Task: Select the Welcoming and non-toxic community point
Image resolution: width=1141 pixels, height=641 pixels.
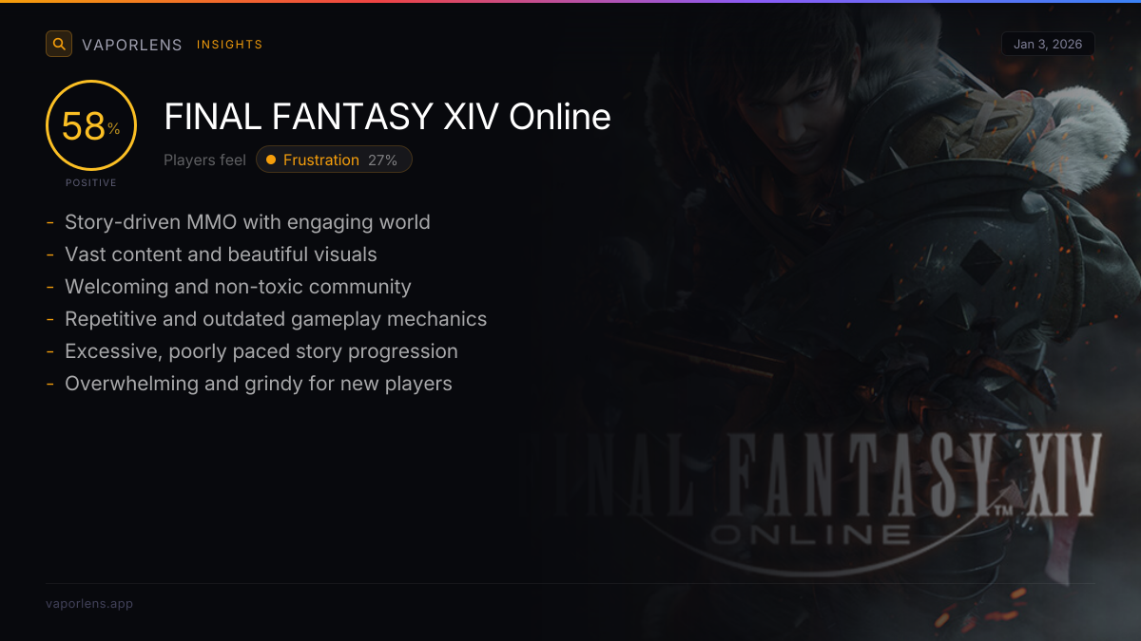Action: click(x=238, y=287)
